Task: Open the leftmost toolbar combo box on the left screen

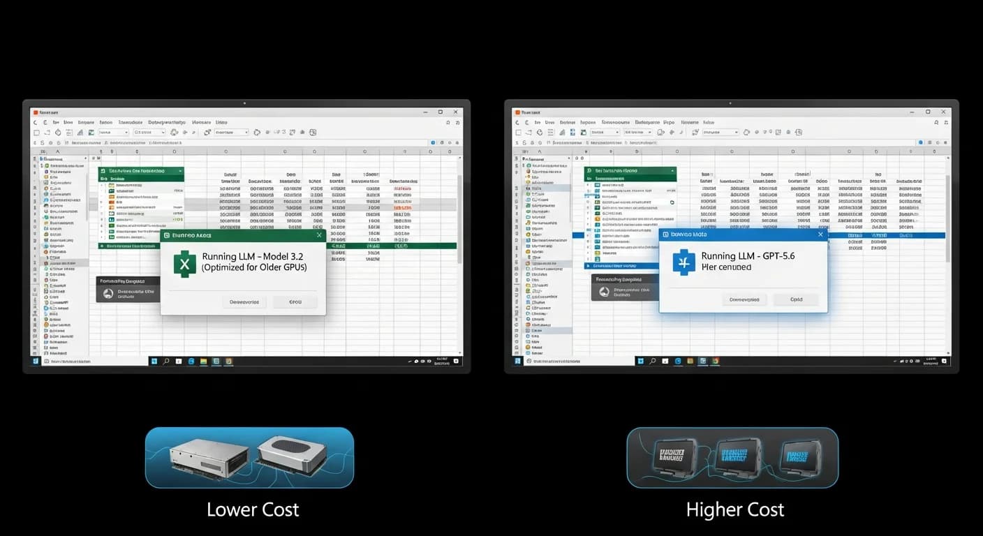Action: coord(113,132)
